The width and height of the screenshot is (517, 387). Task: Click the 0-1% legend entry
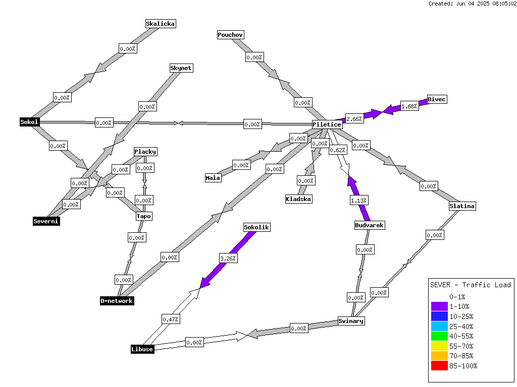click(457, 297)
